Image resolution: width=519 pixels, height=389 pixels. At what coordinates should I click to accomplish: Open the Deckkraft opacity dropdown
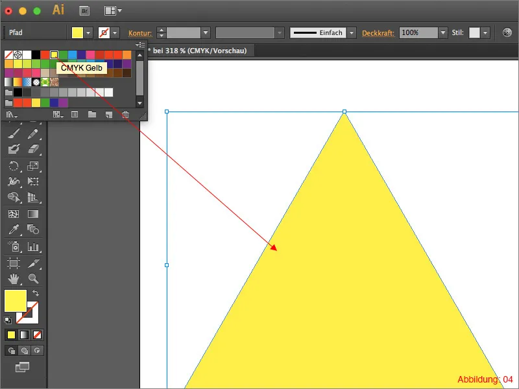pyautogui.click(x=443, y=33)
